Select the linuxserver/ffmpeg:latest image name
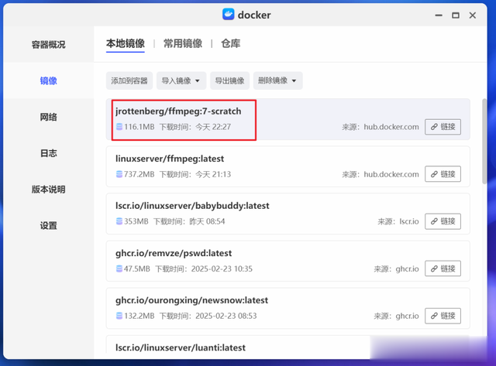This screenshot has height=366, width=496. pos(170,159)
